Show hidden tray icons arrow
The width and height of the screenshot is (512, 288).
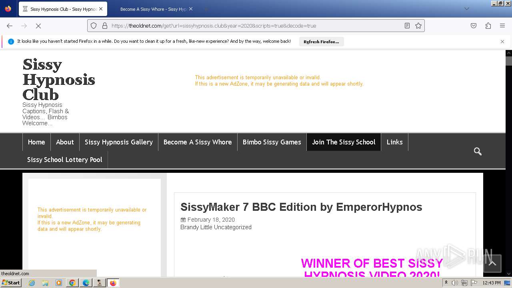click(446, 282)
